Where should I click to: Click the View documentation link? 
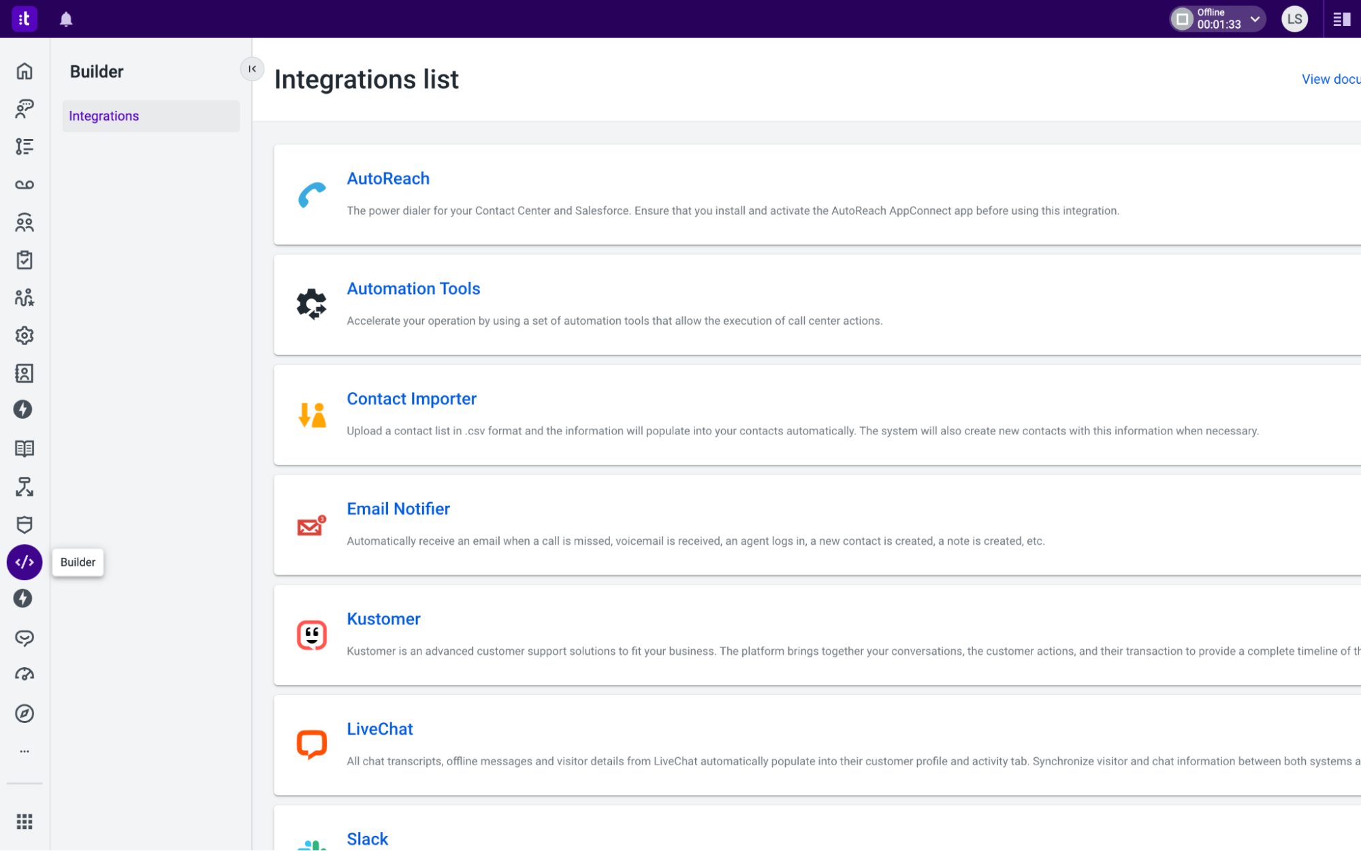[x=1330, y=79]
